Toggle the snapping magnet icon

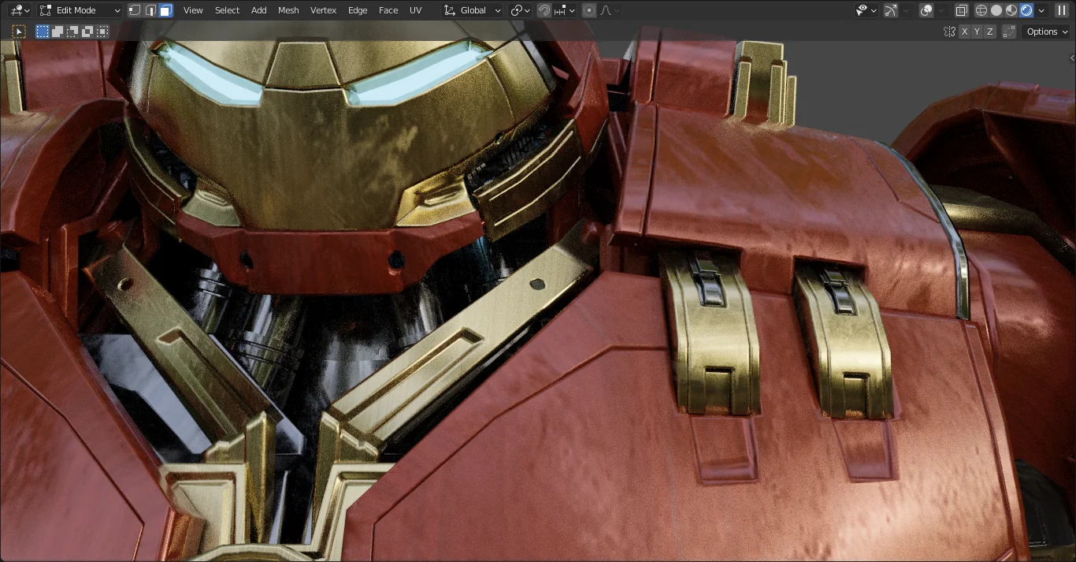point(544,10)
